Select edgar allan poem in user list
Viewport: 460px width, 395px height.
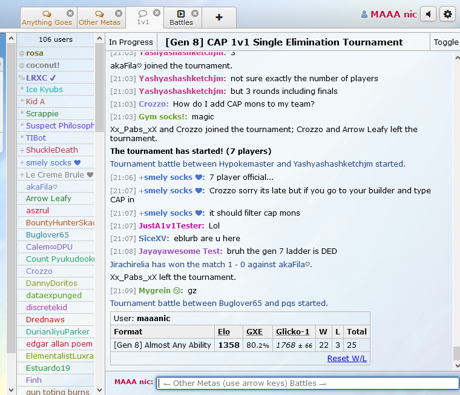[x=56, y=344]
